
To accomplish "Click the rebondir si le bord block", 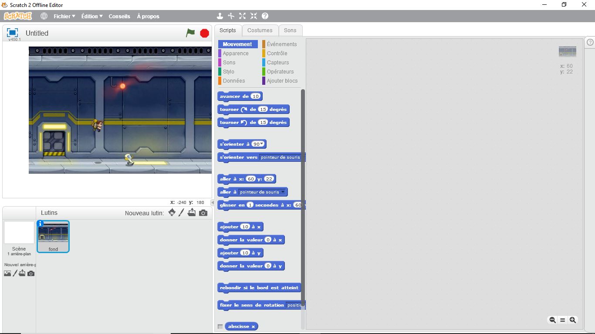I will click(260, 288).
